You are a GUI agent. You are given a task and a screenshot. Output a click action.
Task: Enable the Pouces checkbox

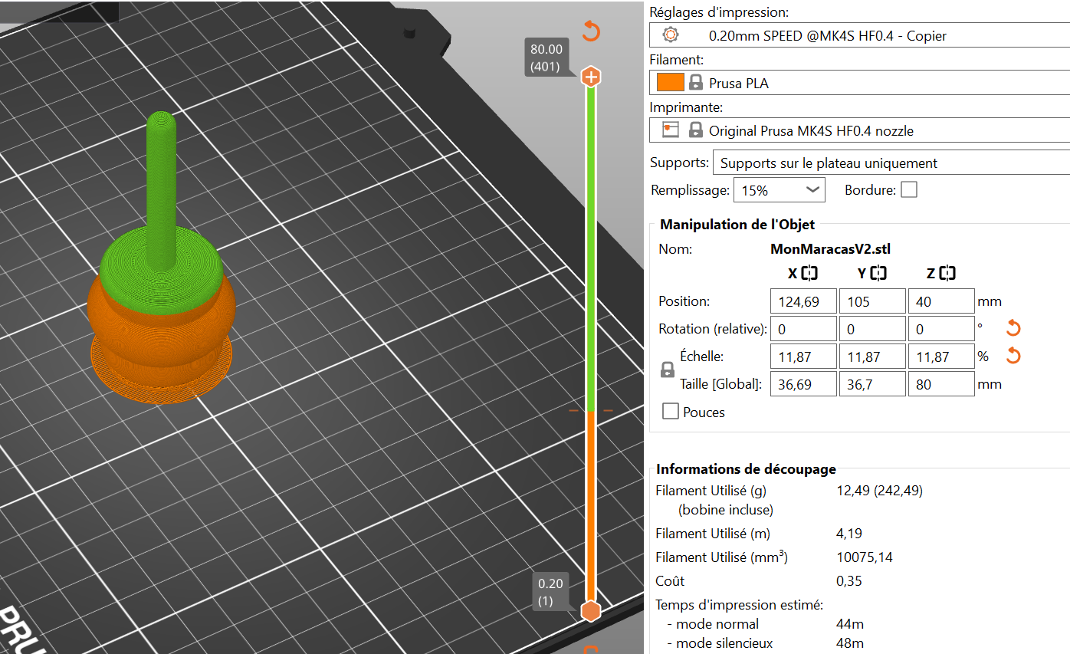tap(671, 412)
